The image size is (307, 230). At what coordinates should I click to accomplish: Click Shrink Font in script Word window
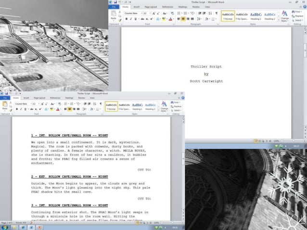point(46,104)
